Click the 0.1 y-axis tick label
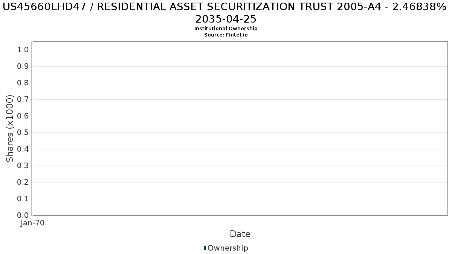Screen dimensions: 452x254 coord(23,199)
